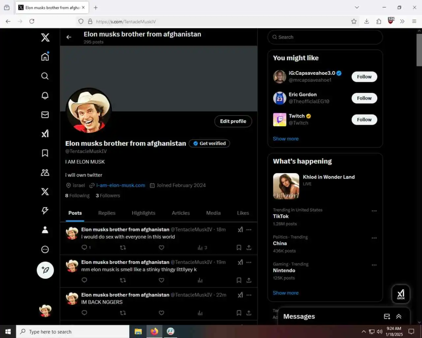Open the Firefox tab list dropdown

point(357,7)
